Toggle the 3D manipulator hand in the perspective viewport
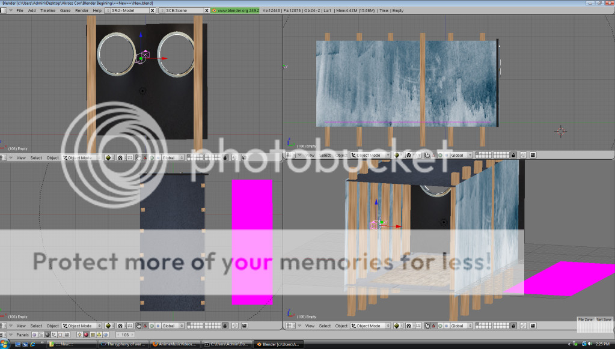 (427, 326)
